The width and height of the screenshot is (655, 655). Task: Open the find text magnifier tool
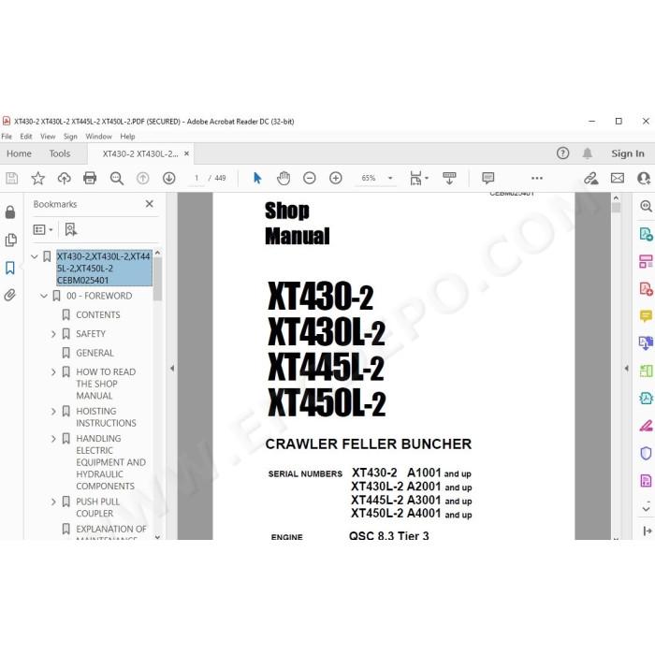pyautogui.click(x=117, y=179)
